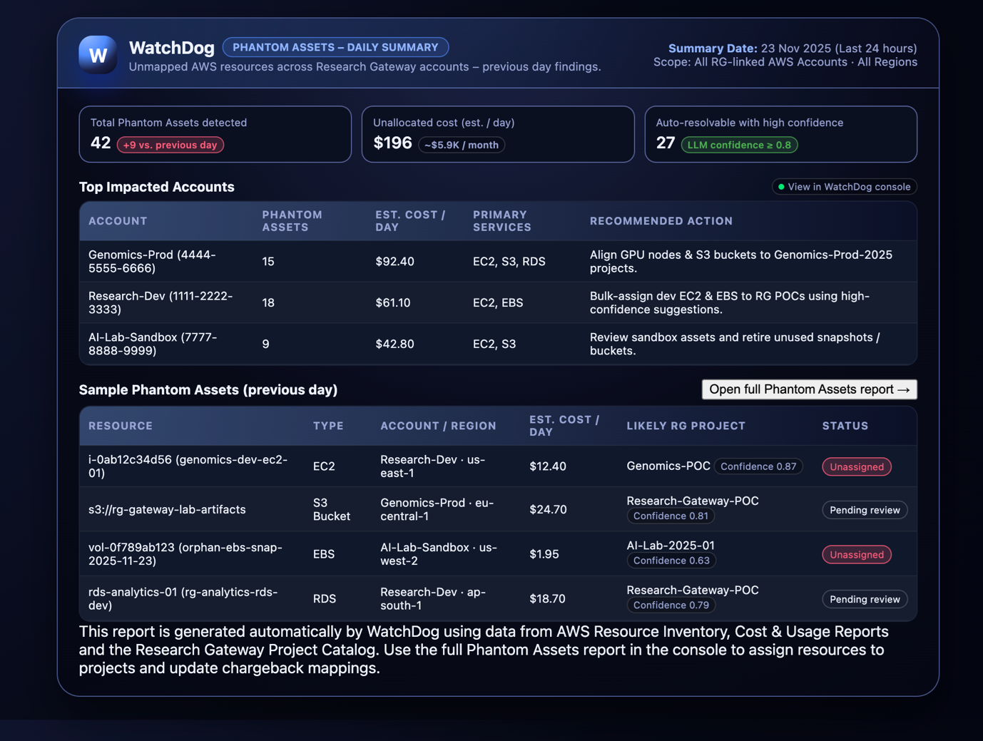Click Unassigned status on the EC2 row
This screenshot has width=983, height=741.
[x=857, y=467]
